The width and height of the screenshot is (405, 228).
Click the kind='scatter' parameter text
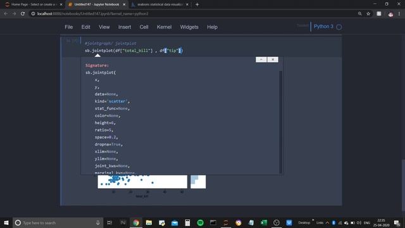112,101
